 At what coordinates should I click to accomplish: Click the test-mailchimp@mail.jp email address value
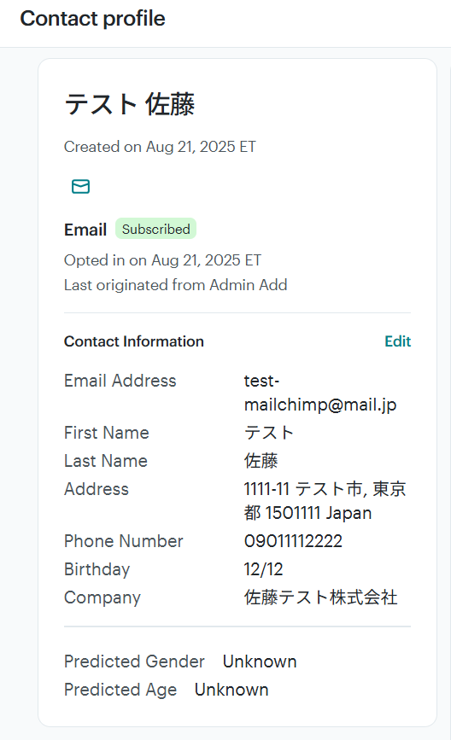[x=320, y=393]
